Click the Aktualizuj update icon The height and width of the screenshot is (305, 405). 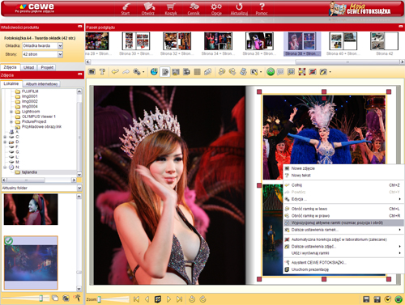point(239,9)
